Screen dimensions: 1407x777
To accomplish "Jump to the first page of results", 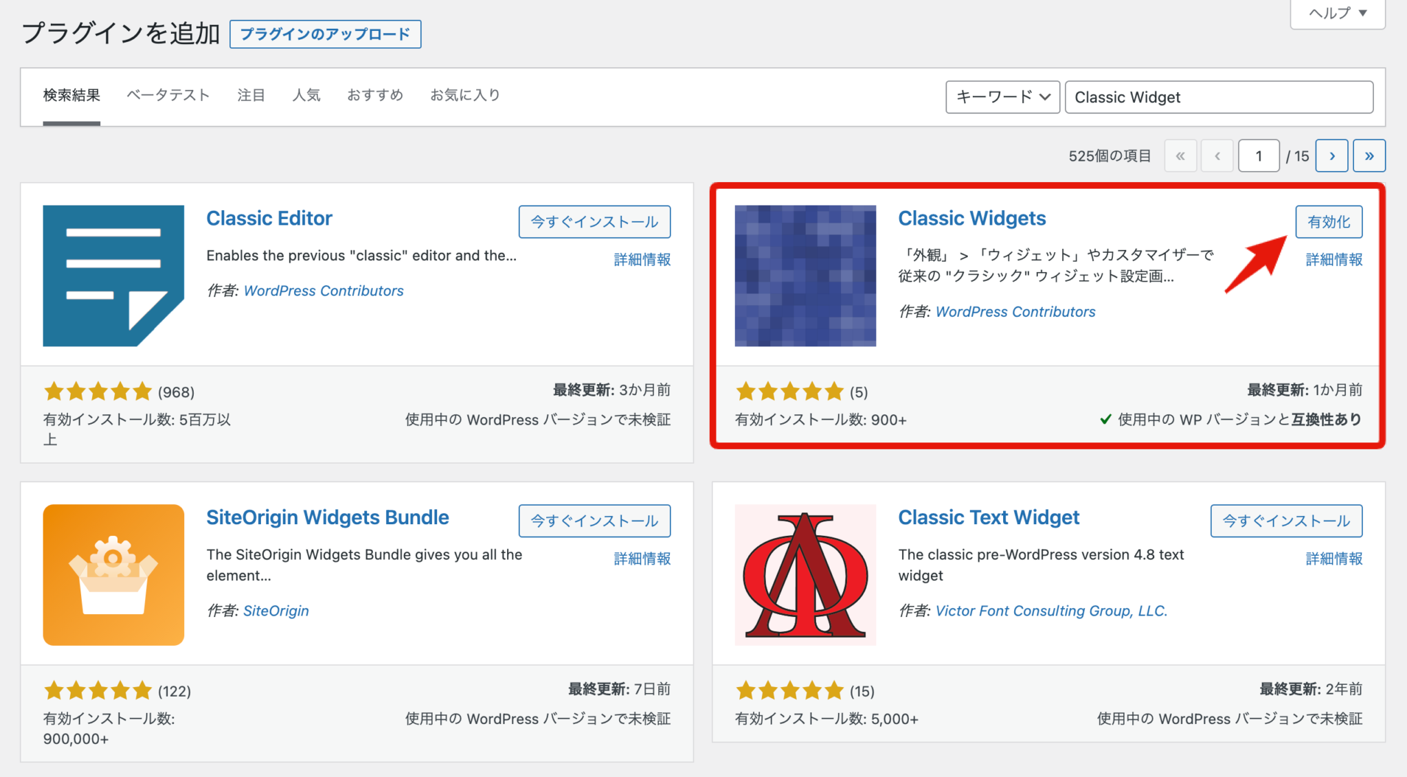I will tap(1180, 156).
